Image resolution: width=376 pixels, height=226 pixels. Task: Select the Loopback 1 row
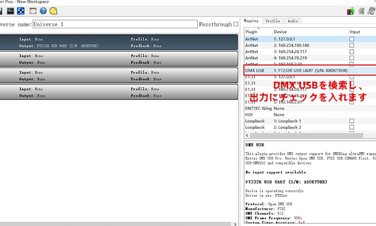click(x=310, y=121)
